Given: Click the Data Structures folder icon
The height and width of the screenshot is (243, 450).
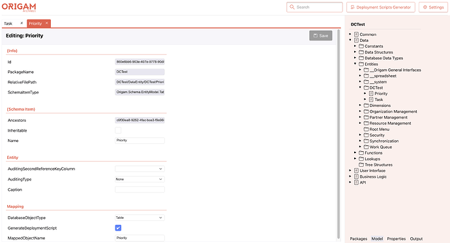Looking at the screenshot, I should point(361,52).
